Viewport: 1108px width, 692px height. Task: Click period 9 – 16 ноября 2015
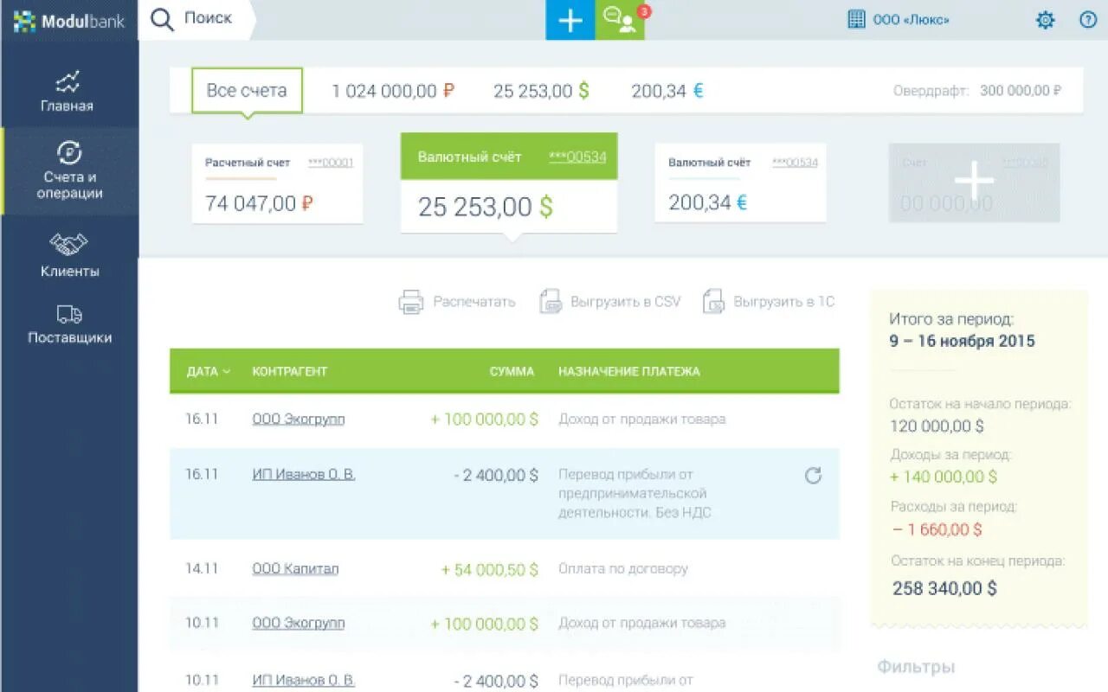click(x=963, y=341)
